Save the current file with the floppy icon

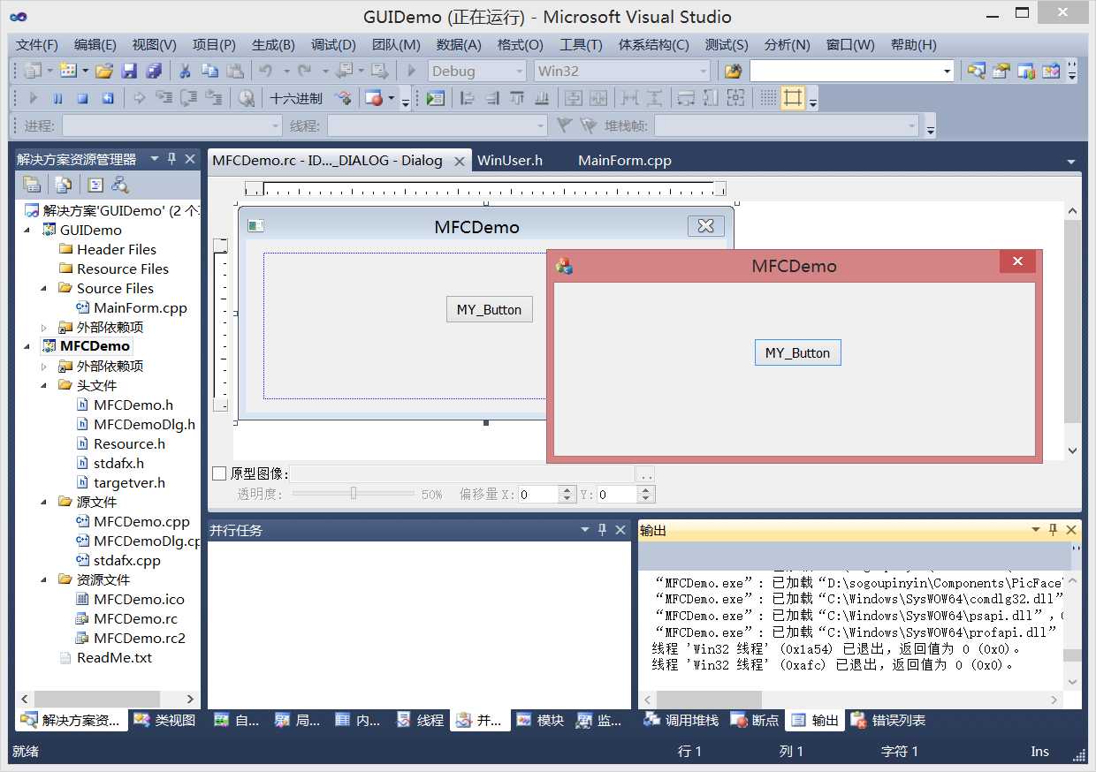click(129, 72)
